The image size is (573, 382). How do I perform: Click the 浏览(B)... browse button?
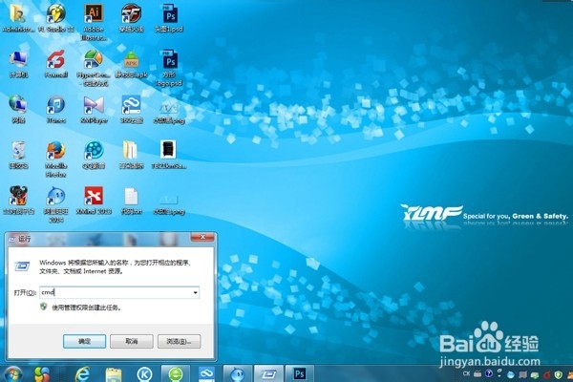point(180,342)
